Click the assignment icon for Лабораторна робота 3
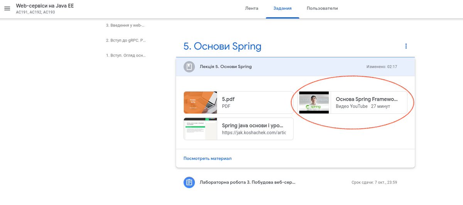This screenshot has width=463, height=205. (x=189, y=182)
